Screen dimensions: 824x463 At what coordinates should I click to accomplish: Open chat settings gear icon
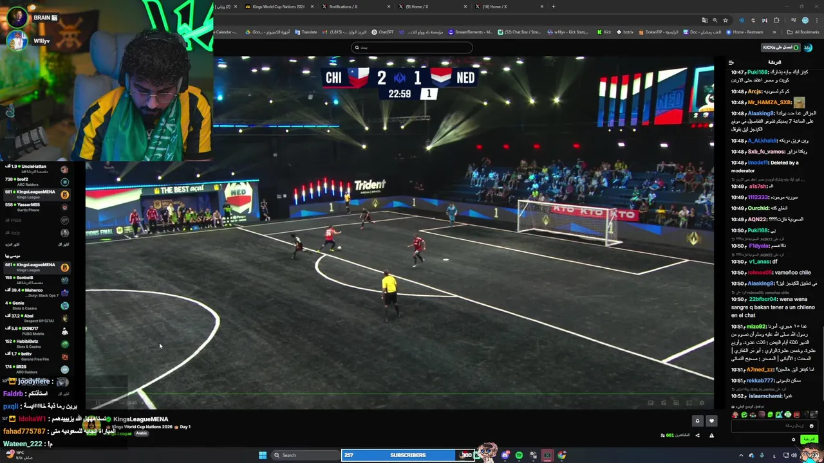point(794,439)
